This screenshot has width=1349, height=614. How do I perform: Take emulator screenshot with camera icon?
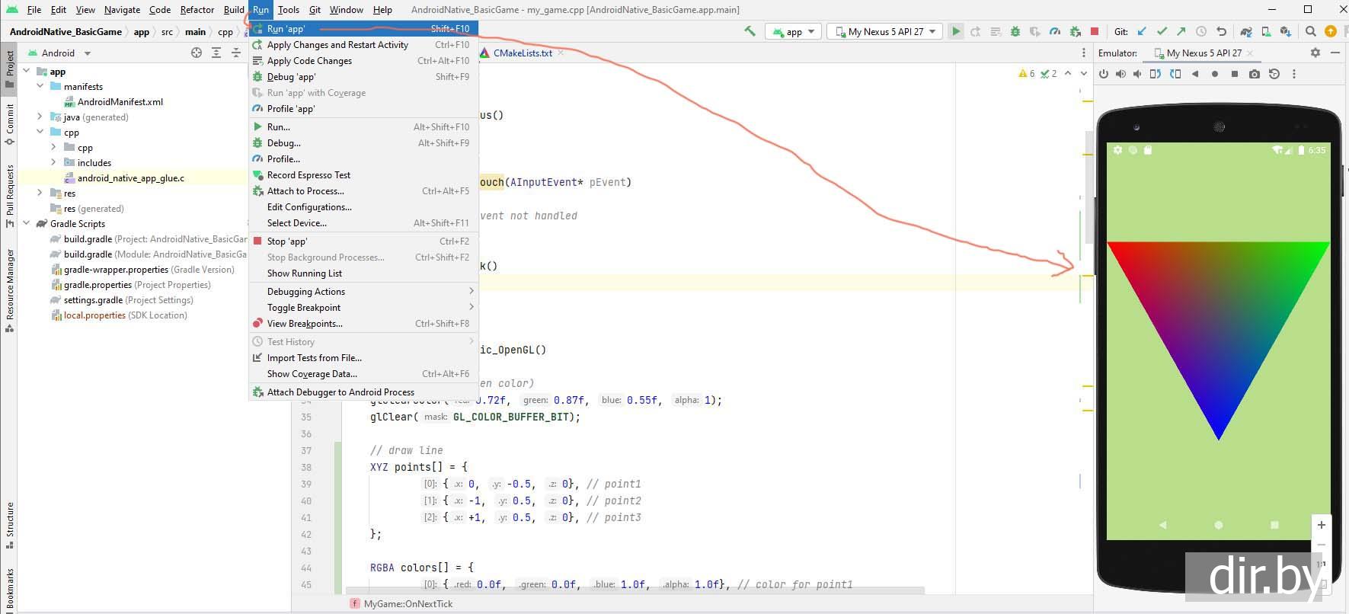click(x=1255, y=74)
